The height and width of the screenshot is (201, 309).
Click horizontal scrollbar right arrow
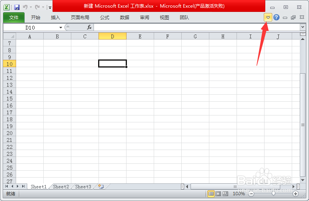pyautogui.click(x=293, y=186)
